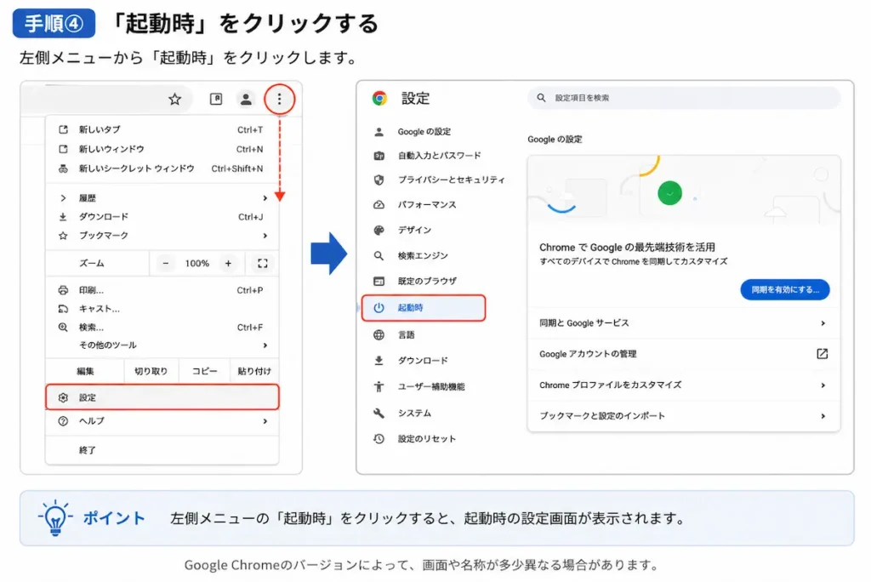Open Google の設定 in sidebar
Viewport: 871px width, 582px height.
pos(424,132)
